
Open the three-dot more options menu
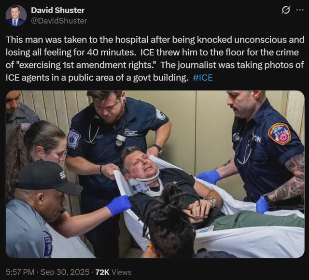coord(300,10)
